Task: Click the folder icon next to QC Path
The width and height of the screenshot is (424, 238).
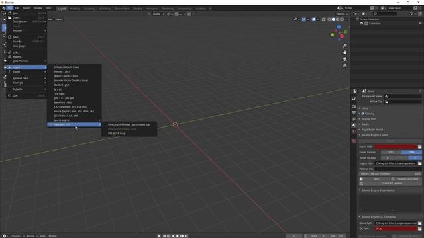Action: coord(419,229)
